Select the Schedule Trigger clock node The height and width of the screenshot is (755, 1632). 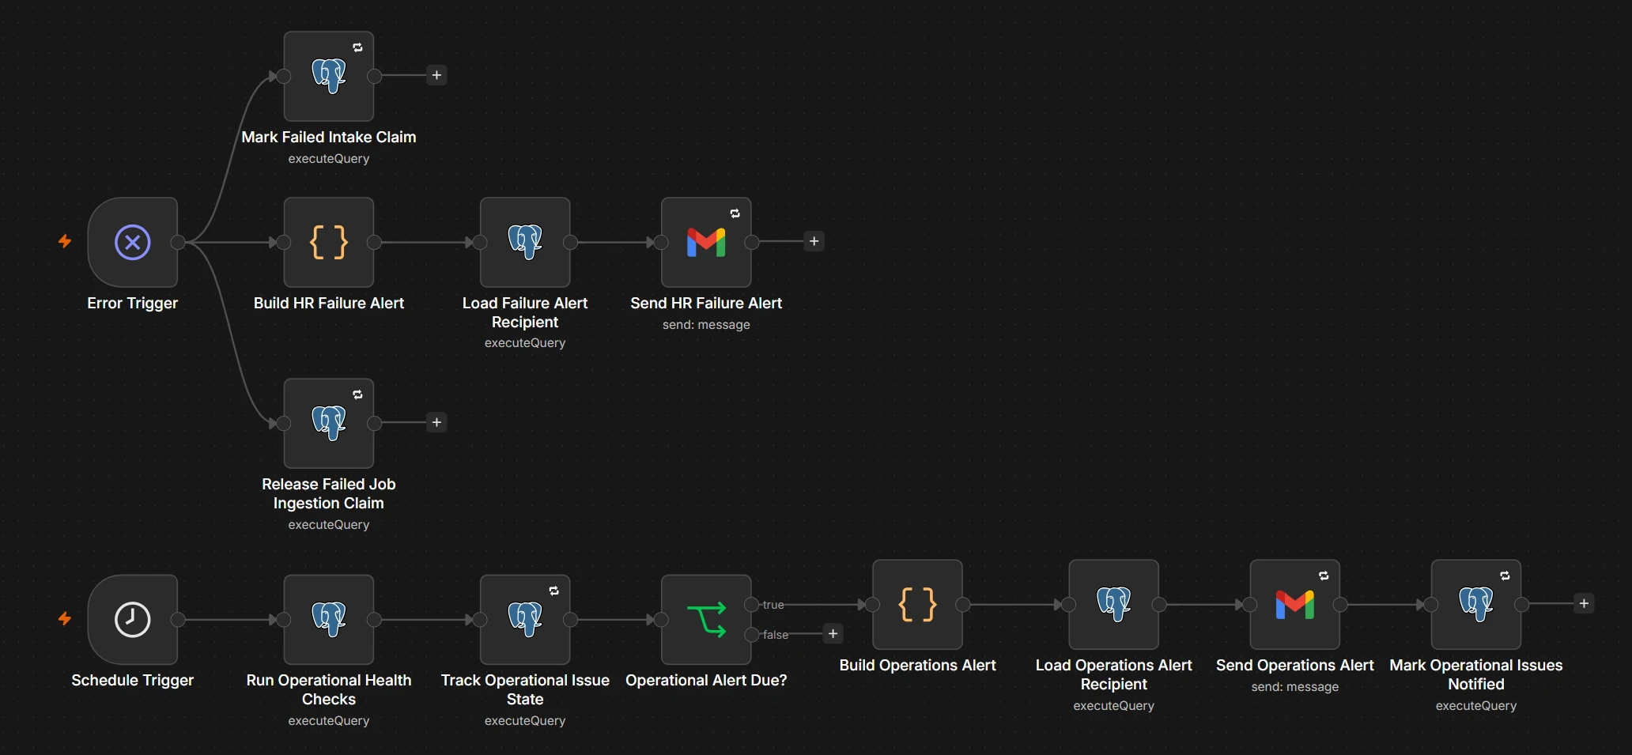tap(133, 620)
